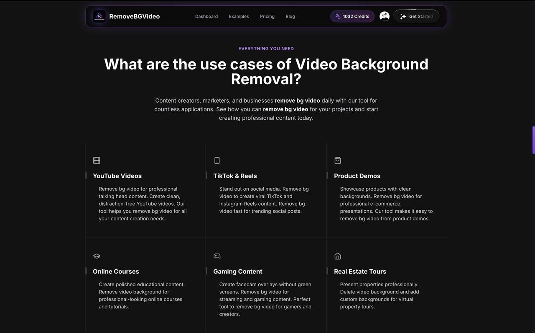Click the shopping bag icon above Product Demos
This screenshot has width=535, height=333.
pos(338,160)
